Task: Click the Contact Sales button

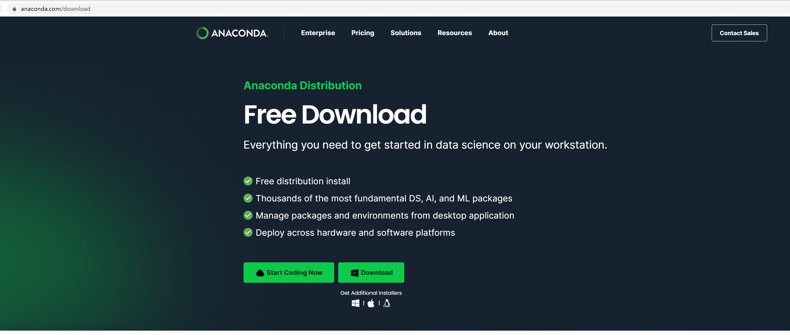Action: pos(739,32)
